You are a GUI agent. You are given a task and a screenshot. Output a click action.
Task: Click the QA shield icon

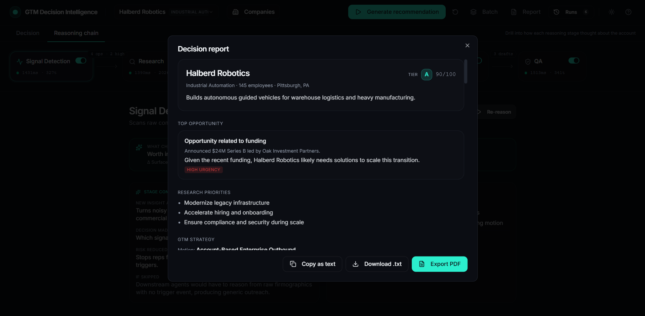(528, 62)
